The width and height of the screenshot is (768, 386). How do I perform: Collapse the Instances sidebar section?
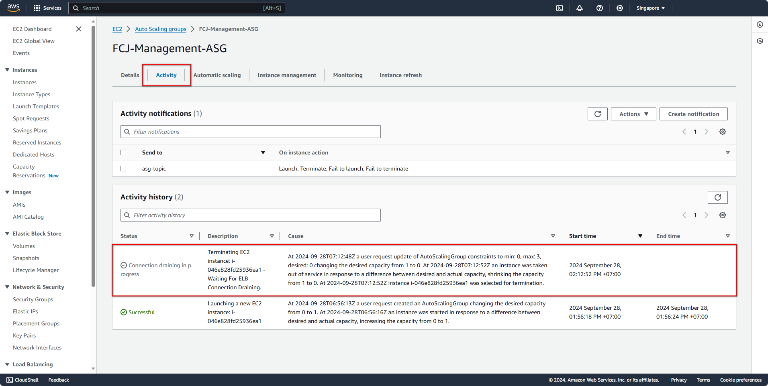pos(7,70)
